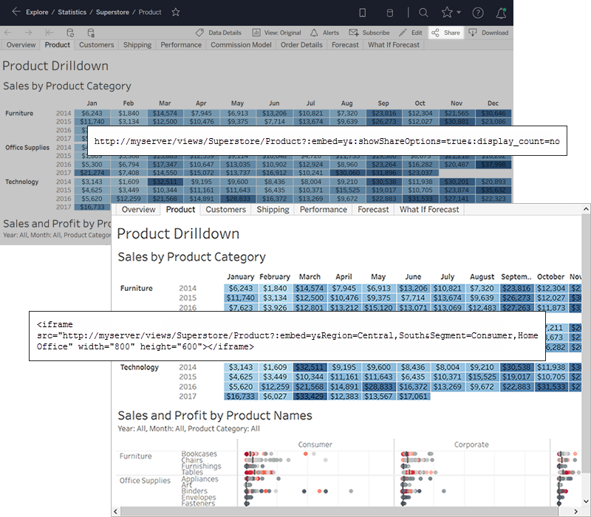Viewport: 591px width, 517px height.
Task: View notifications with the bell icon
Action: coord(502,13)
